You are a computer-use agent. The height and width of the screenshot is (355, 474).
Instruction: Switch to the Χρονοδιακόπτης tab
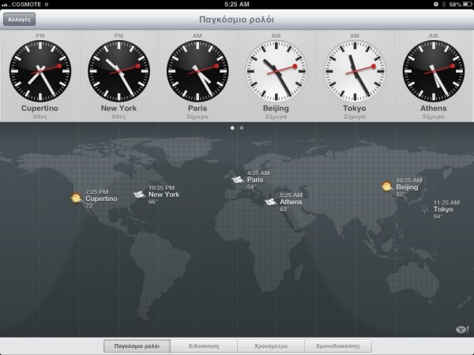[338, 346]
